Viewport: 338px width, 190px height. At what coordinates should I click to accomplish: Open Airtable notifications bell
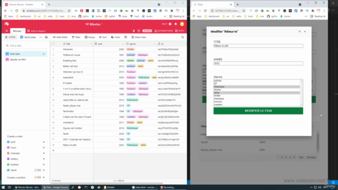(x=176, y=24)
